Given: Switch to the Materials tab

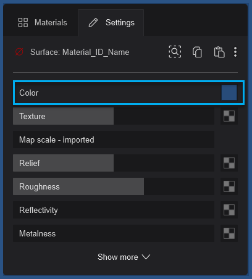Looking at the screenshot, I should 43,22.
